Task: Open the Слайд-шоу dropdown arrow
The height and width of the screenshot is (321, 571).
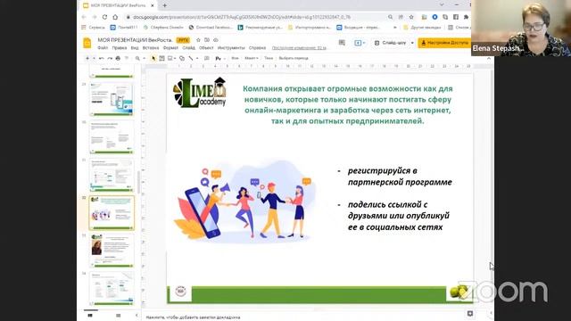Action: point(412,43)
